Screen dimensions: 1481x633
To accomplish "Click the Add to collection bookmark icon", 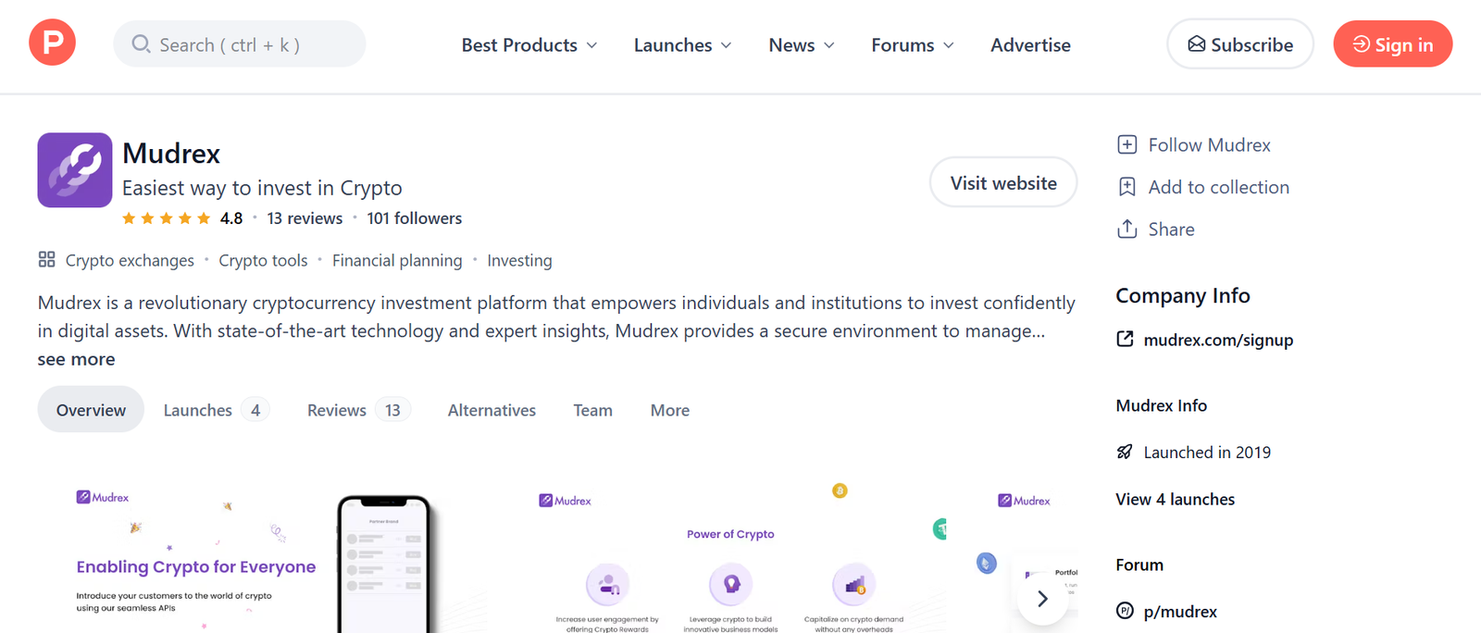I will pos(1126,187).
